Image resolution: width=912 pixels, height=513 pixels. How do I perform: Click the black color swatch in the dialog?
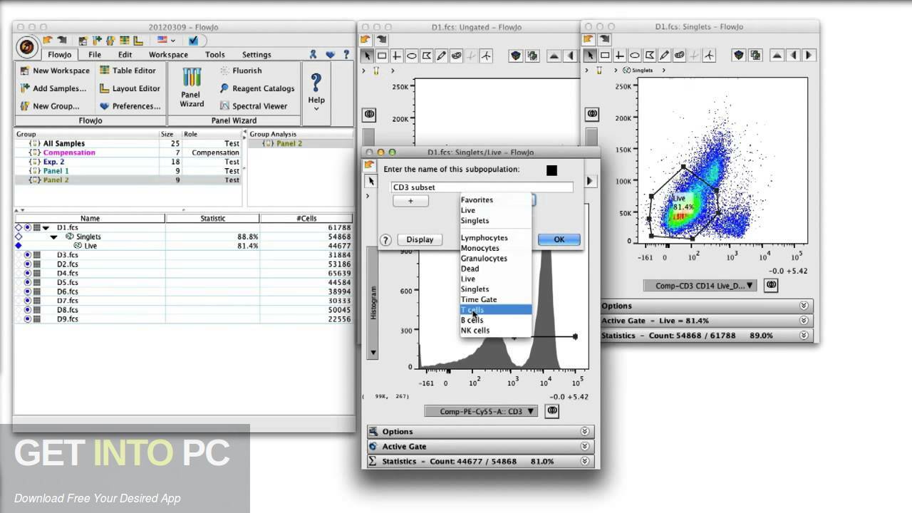[x=551, y=170]
